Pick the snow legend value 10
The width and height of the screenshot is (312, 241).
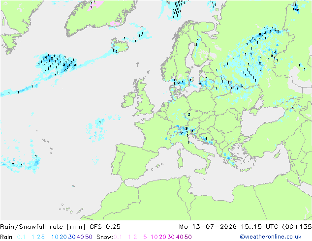[x=154, y=237]
